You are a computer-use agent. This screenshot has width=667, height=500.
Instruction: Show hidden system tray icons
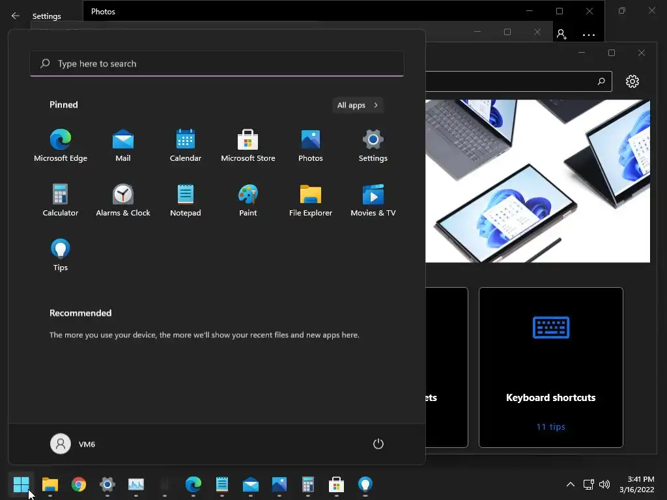click(x=571, y=484)
